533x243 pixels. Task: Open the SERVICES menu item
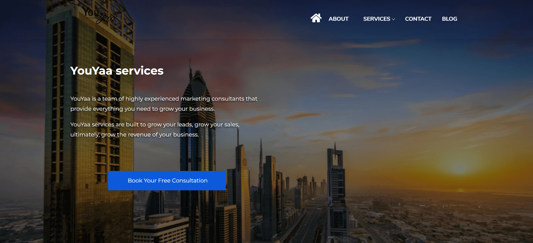point(377,19)
